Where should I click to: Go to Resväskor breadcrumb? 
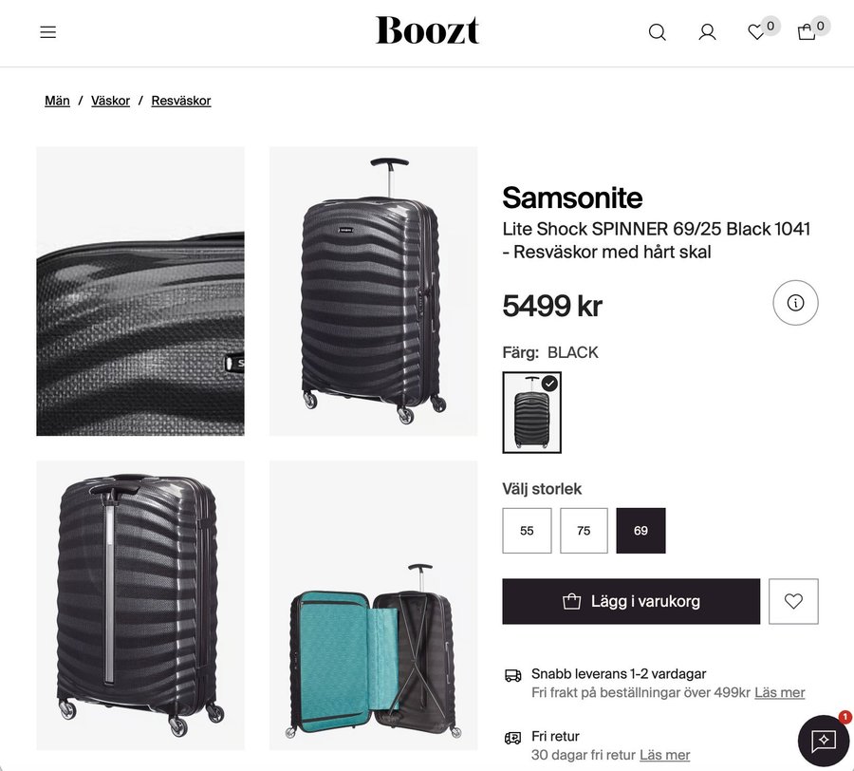(x=181, y=101)
